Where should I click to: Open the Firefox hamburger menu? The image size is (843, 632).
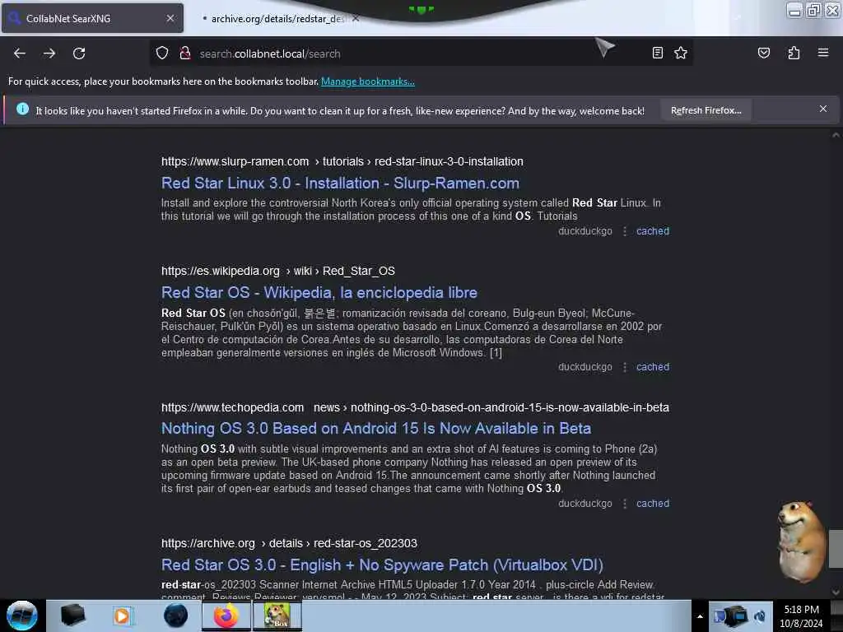pyautogui.click(x=822, y=53)
